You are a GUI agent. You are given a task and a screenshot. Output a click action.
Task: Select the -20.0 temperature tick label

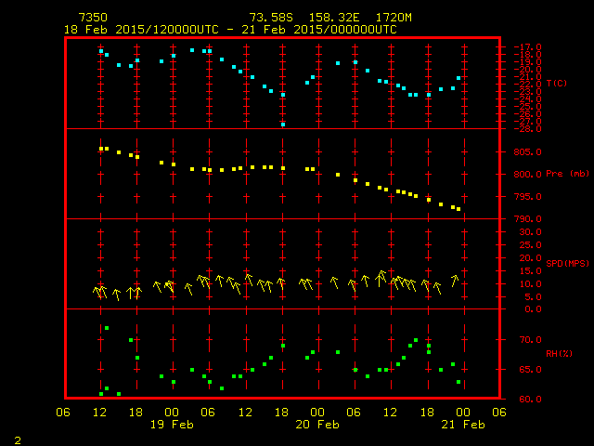coord(527,70)
